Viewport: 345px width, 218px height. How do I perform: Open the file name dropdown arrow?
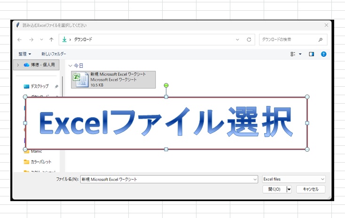click(x=255, y=180)
